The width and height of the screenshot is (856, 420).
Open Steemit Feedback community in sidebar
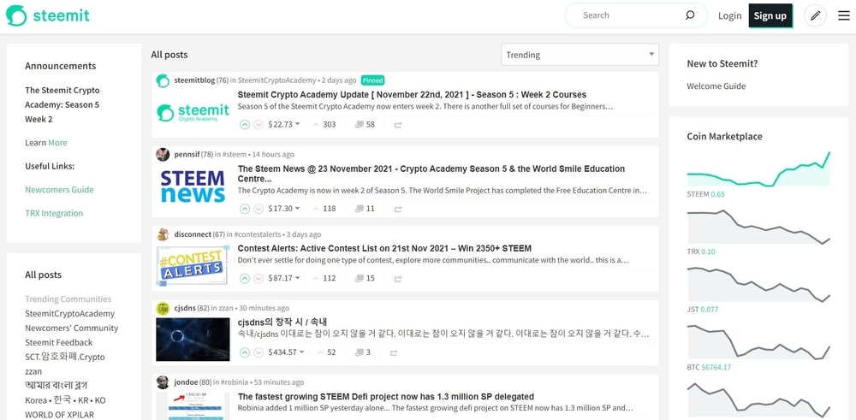(59, 342)
